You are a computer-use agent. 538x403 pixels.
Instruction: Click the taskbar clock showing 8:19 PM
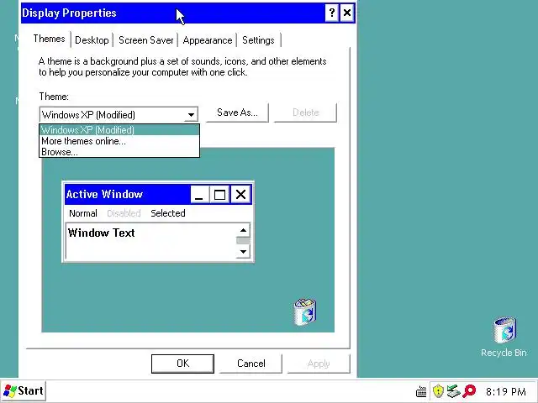click(x=506, y=392)
